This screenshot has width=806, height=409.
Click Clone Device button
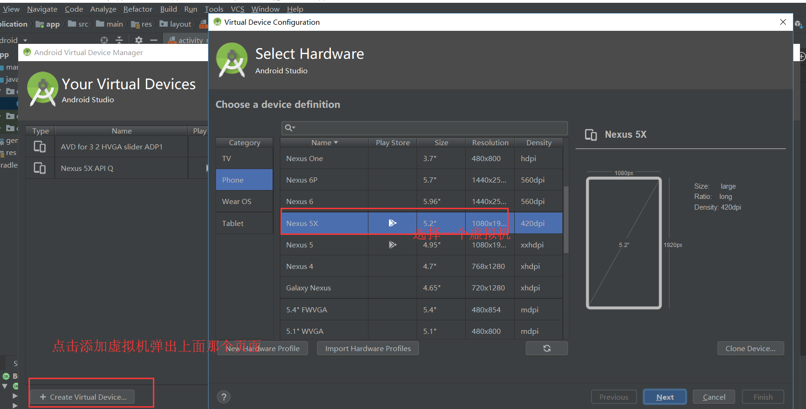pyautogui.click(x=750, y=348)
